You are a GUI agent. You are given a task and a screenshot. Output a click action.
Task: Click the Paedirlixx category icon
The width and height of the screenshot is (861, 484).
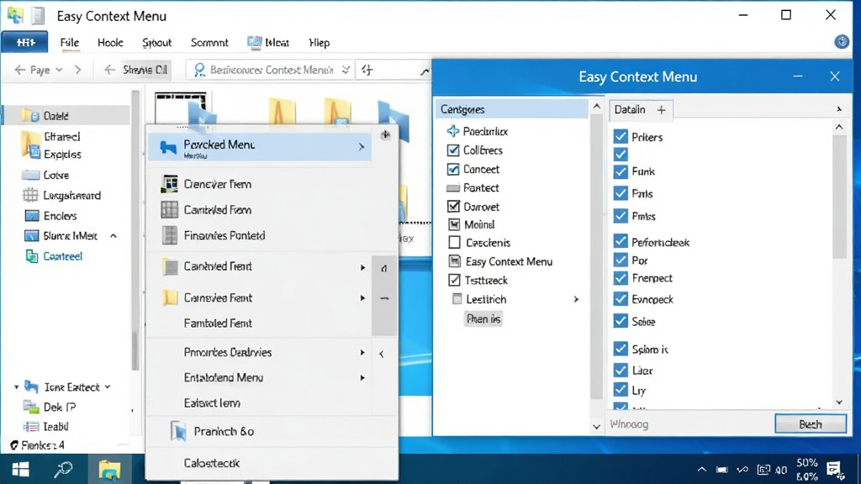453,131
